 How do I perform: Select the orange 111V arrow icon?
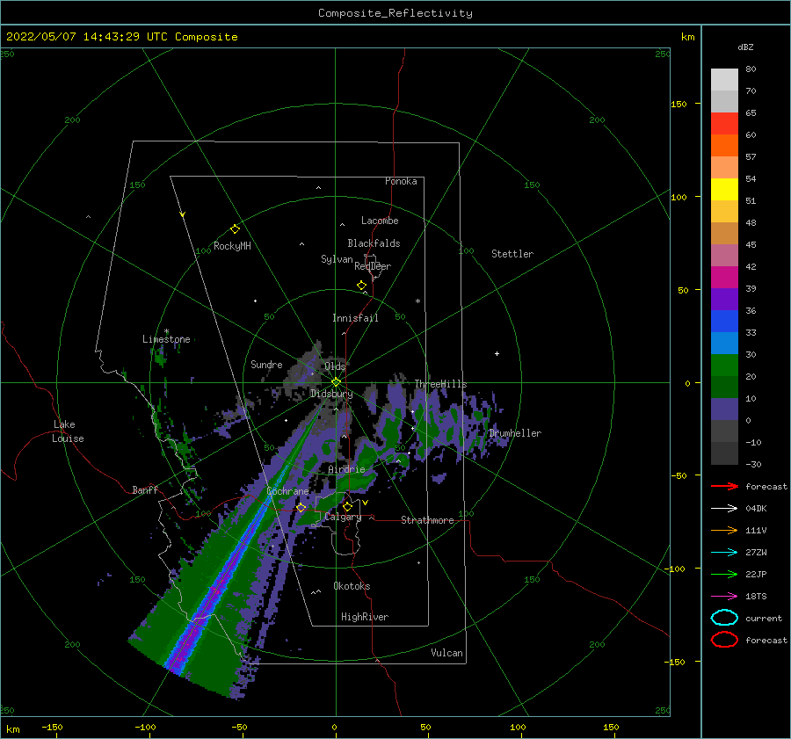(724, 530)
